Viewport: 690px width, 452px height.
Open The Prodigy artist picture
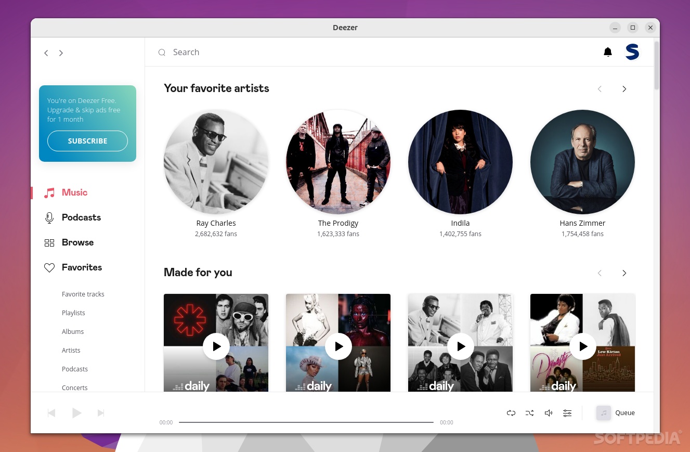339,162
